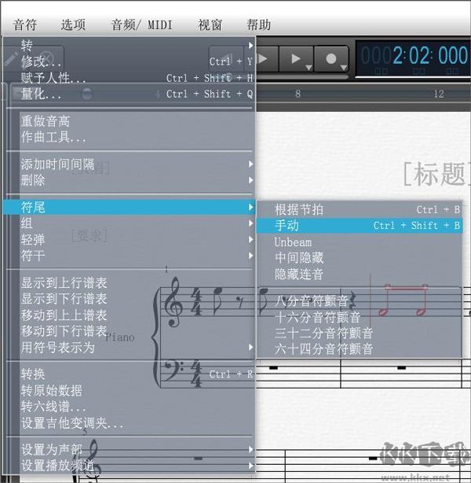Select 重做音高 menu entry

click(130, 121)
